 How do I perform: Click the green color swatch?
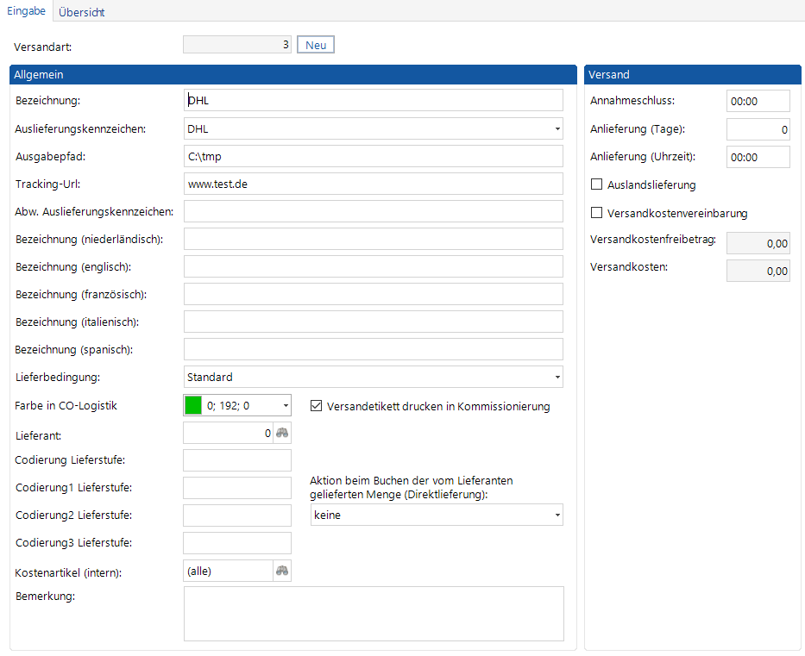pos(193,406)
